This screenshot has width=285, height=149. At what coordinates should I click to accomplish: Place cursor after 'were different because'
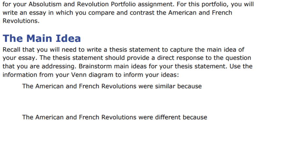[x=208, y=117]
